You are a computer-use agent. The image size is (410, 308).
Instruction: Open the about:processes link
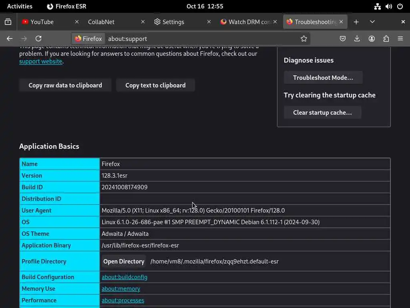[x=123, y=300]
